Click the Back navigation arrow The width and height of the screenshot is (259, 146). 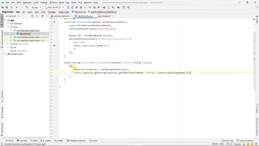coord(17,7)
